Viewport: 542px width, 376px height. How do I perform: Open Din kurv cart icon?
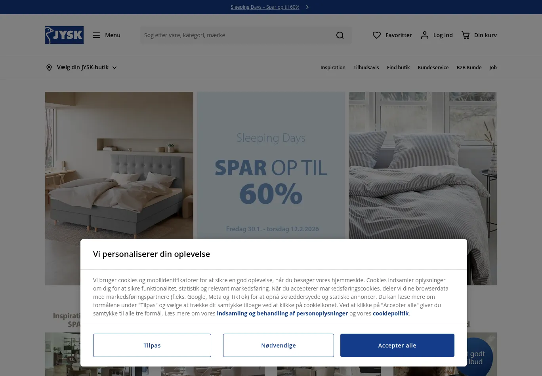(466, 35)
